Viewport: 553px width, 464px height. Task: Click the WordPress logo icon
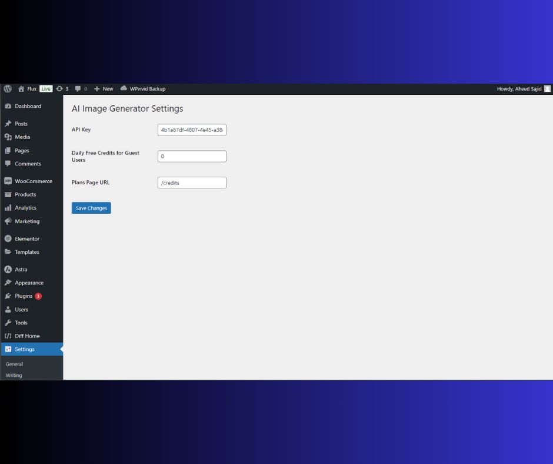[8, 89]
